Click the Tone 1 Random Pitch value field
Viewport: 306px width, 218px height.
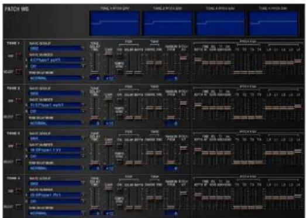171,78
